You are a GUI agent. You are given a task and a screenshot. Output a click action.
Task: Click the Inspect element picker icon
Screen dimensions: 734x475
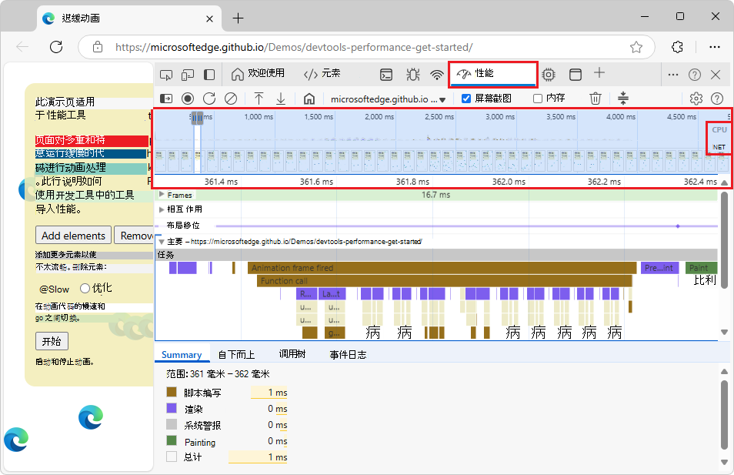pyautogui.click(x=166, y=75)
